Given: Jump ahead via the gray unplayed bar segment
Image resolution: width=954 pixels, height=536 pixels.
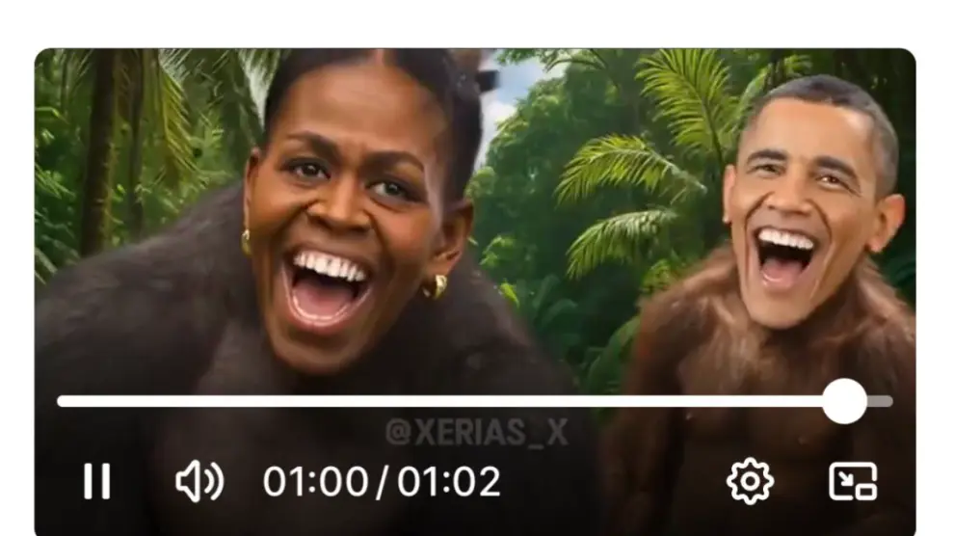Looking at the screenshot, I should click(880, 401).
